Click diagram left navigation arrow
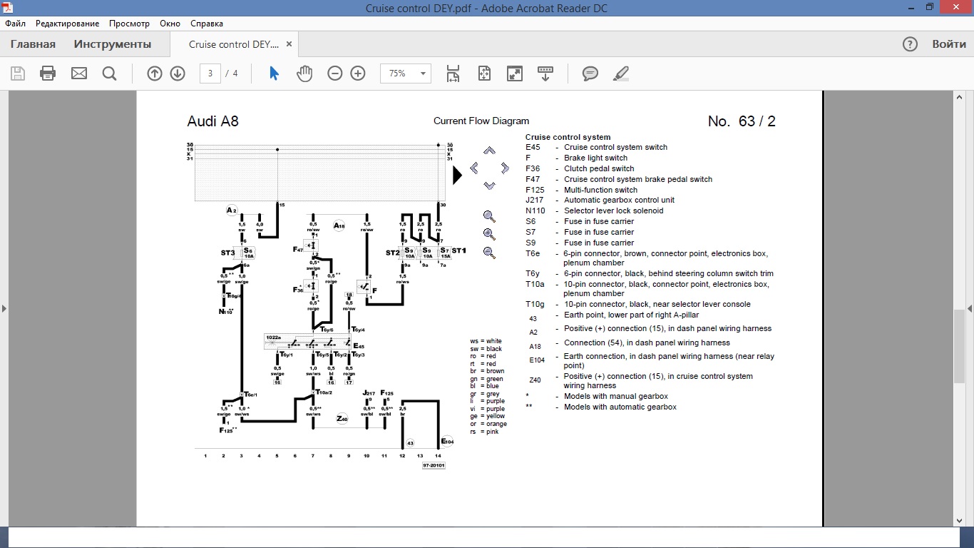 [x=474, y=168]
